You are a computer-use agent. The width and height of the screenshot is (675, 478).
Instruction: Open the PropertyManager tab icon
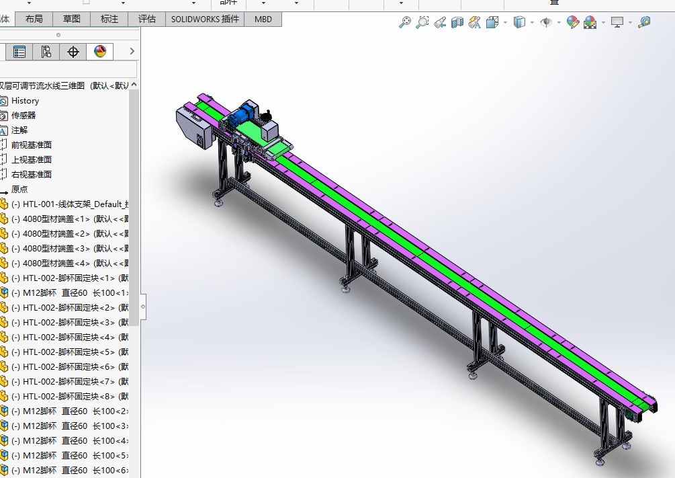click(19, 52)
